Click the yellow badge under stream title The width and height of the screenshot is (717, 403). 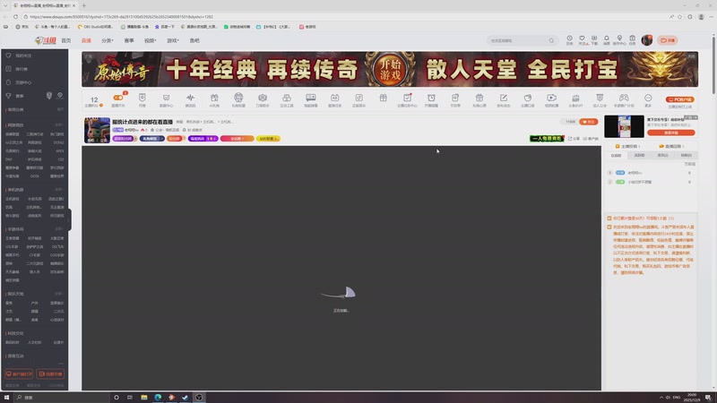[x=268, y=139]
